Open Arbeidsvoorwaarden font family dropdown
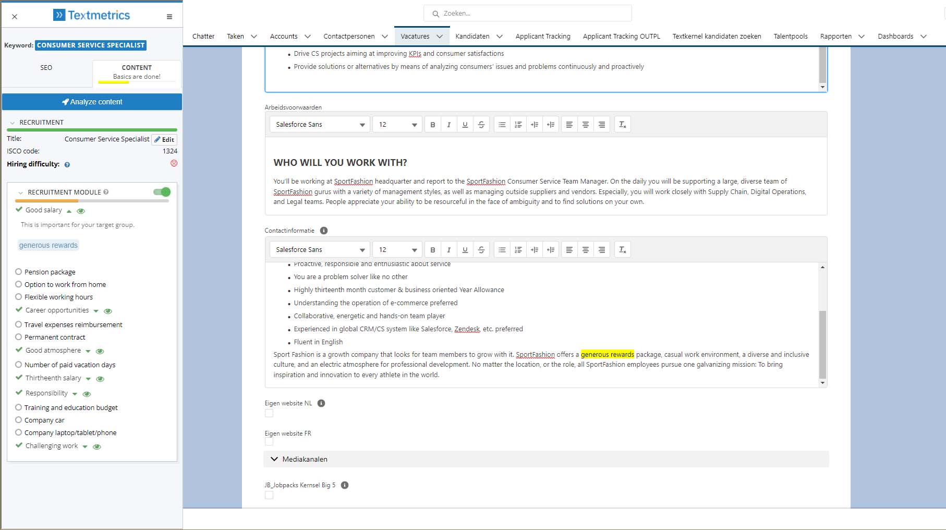This screenshot has height=530, width=946. click(320, 124)
